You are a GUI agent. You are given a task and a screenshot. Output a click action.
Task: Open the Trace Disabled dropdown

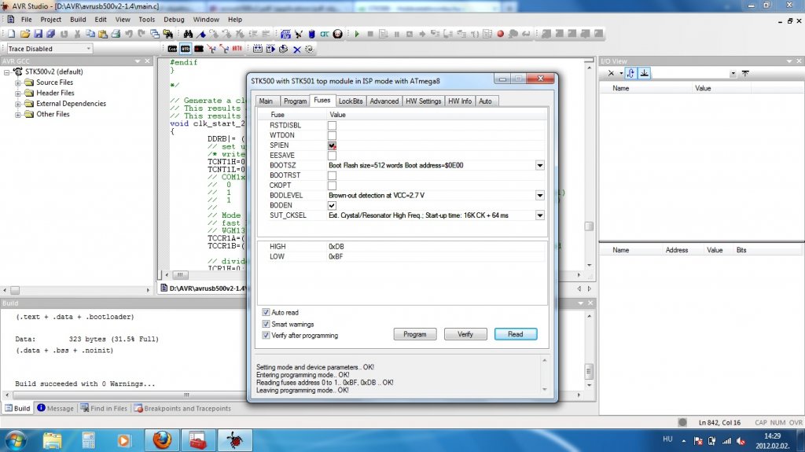click(88, 49)
